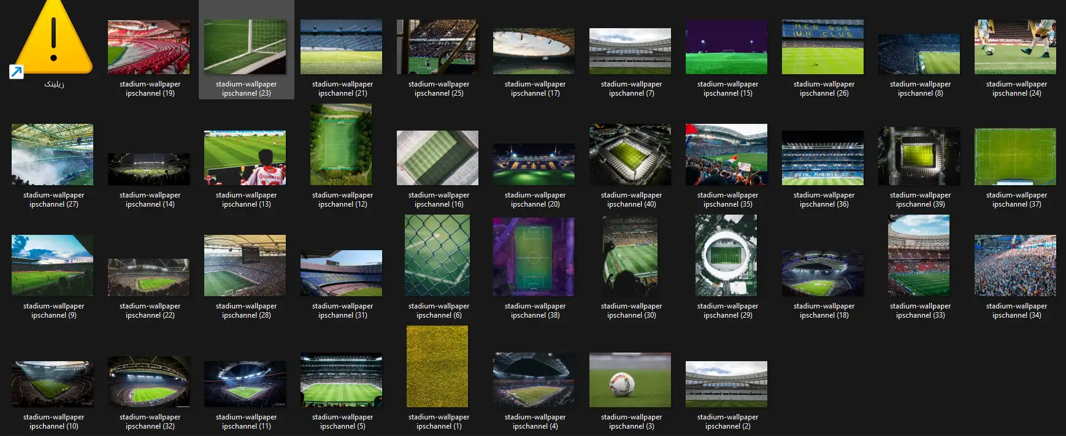Select stadium-wallpaper ipschannel (19) red seats thumbnail
This screenshot has width=1066, height=436.
tap(148, 47)
